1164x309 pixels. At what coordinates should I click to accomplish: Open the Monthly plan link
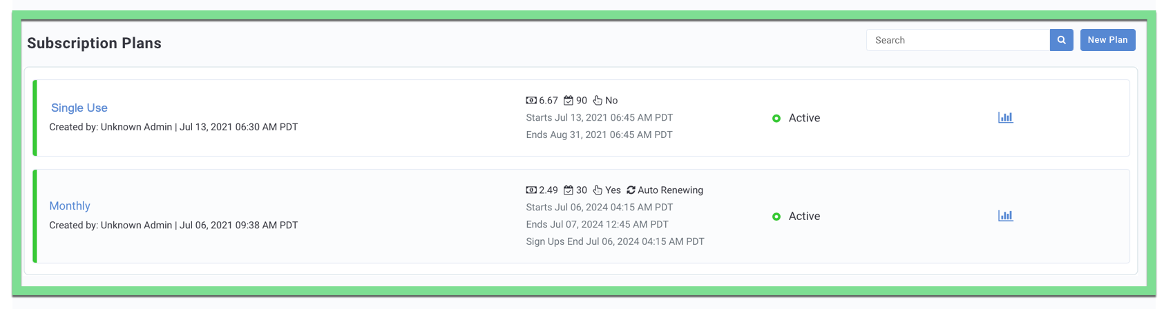click(70, 206)
